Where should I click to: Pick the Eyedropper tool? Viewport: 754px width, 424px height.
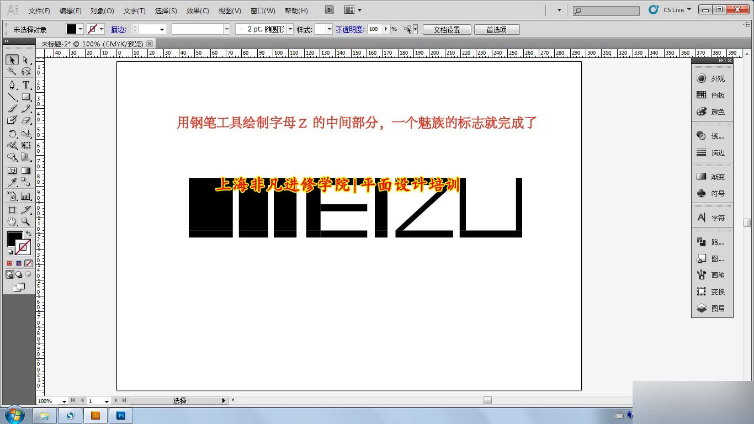click(12, 183)
